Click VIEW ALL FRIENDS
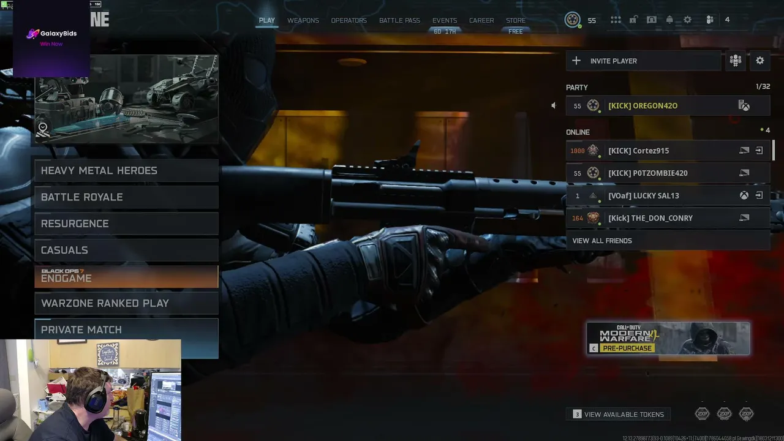Image resolution: width=784 pixels, height=441 pixels. [x=668, y=241]
